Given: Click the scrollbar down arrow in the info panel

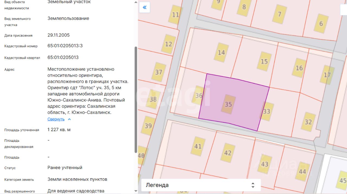Looking at the screenshot, I should (x=136, y=191).
